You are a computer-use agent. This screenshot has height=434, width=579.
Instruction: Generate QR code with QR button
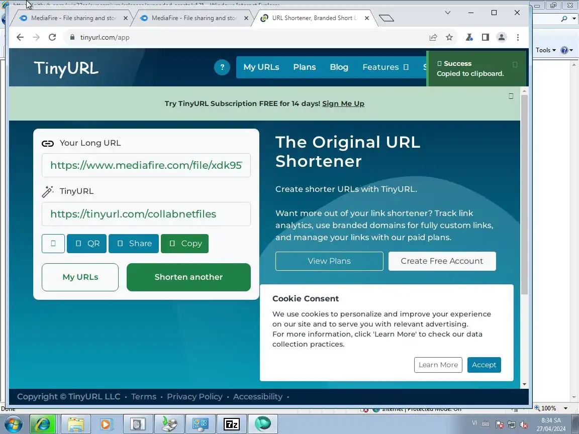tap(87, 244)
